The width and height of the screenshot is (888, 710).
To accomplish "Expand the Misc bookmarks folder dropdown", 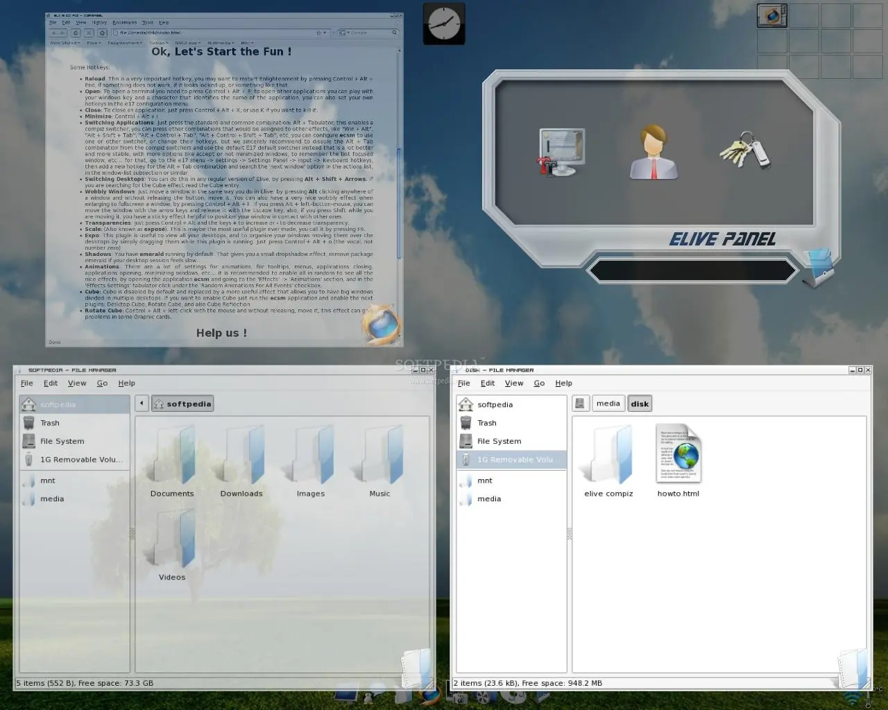I will (247, 43).
